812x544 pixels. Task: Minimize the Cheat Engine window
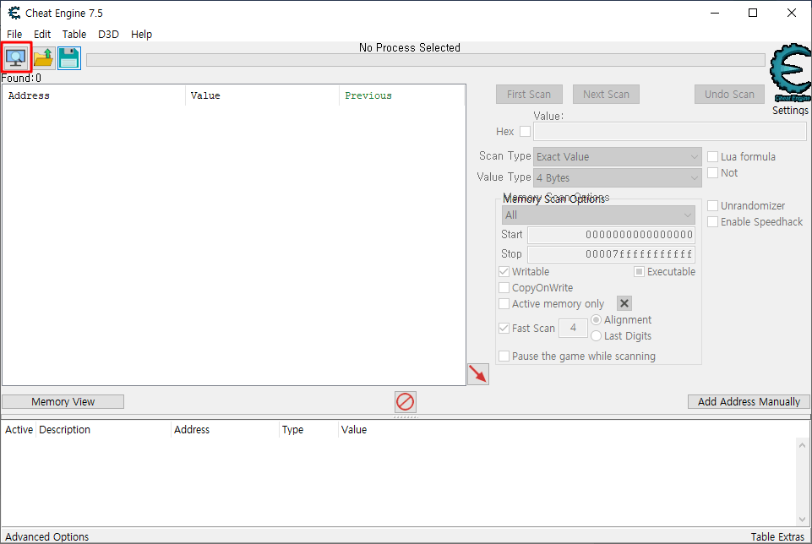tap(715, 13)
